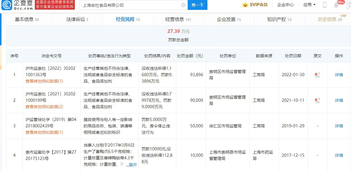Switch to 经营风险 tab
The width and height of the screenshot is (351, 171).
point(128,19)
